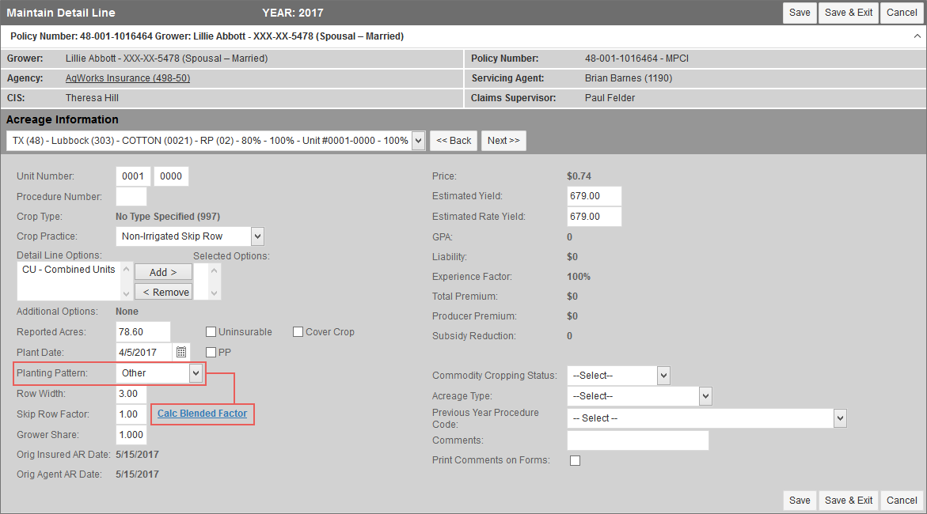Tick Print Comments on Forms checkbox
Screen dimensions: 927x514
[x=575, y=460]
